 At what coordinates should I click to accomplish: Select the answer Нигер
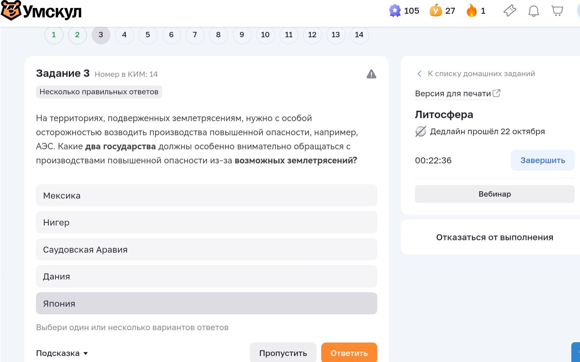point(206,223)
